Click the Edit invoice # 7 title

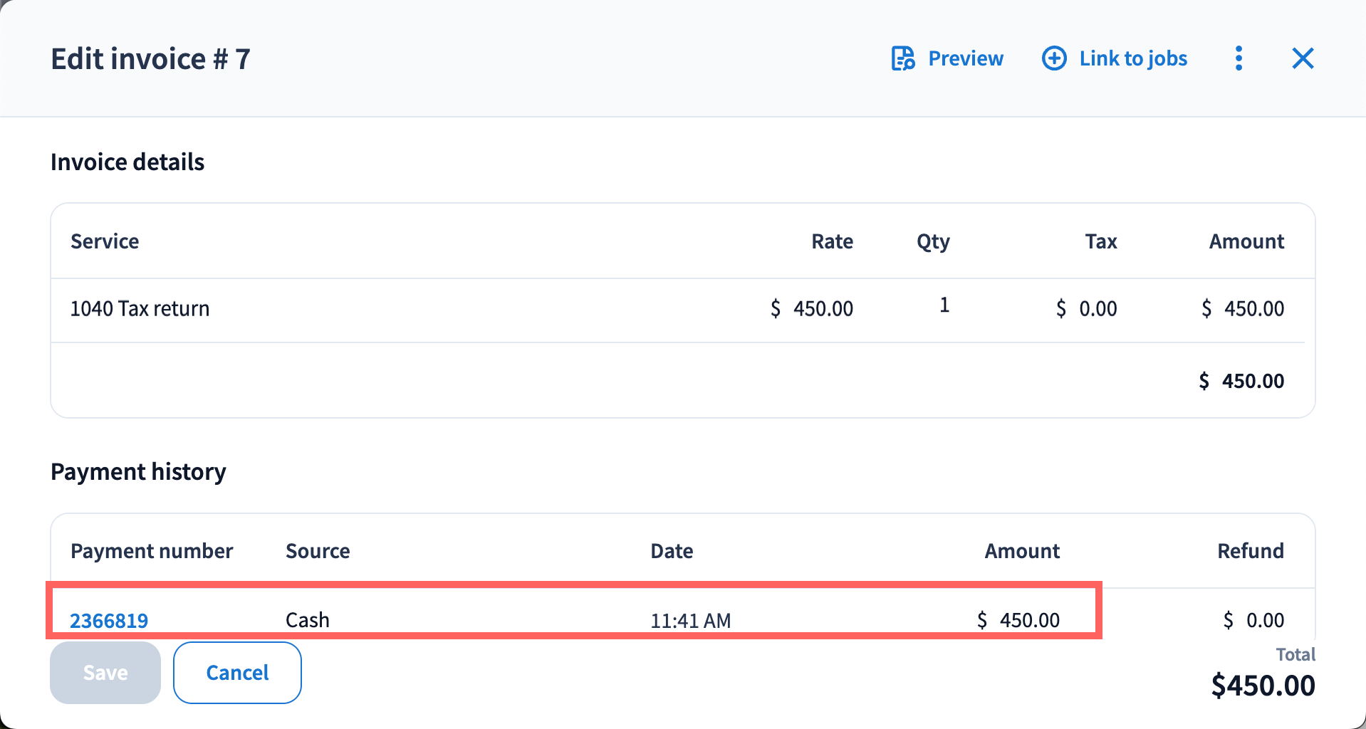tap(150, 59)
